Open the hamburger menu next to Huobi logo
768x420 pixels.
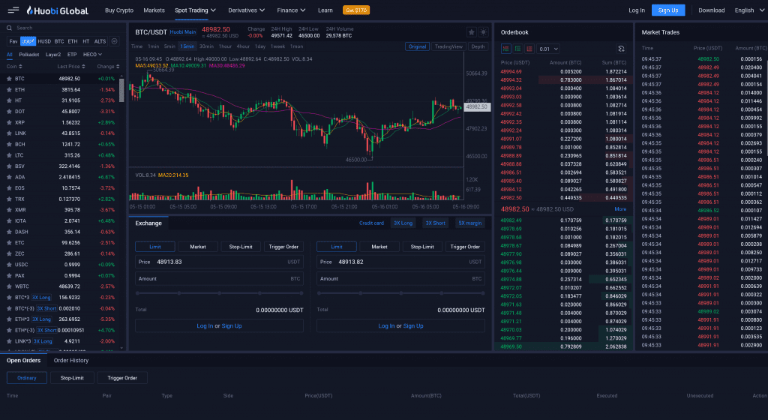click(x=13, y=10)
